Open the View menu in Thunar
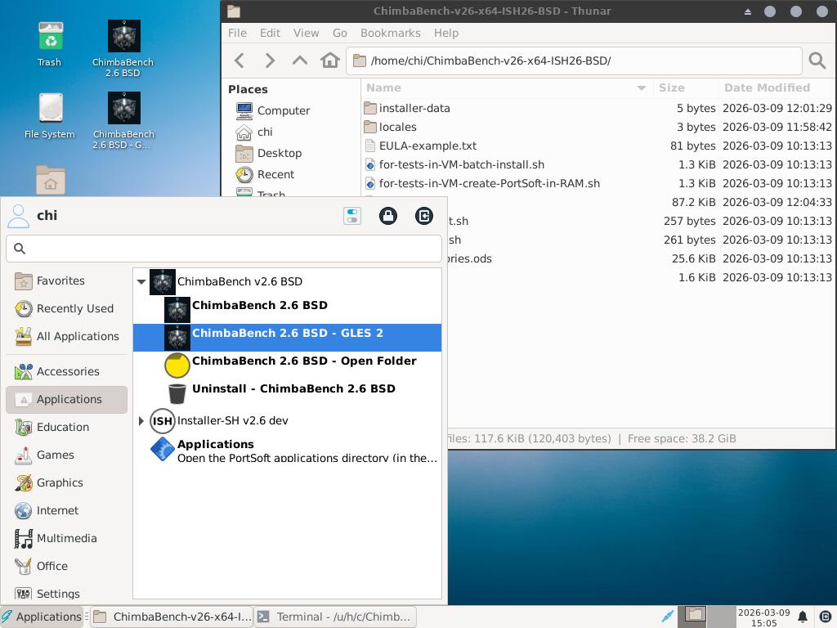Viewport: 837px width, 628px height. tap(306, 33)
